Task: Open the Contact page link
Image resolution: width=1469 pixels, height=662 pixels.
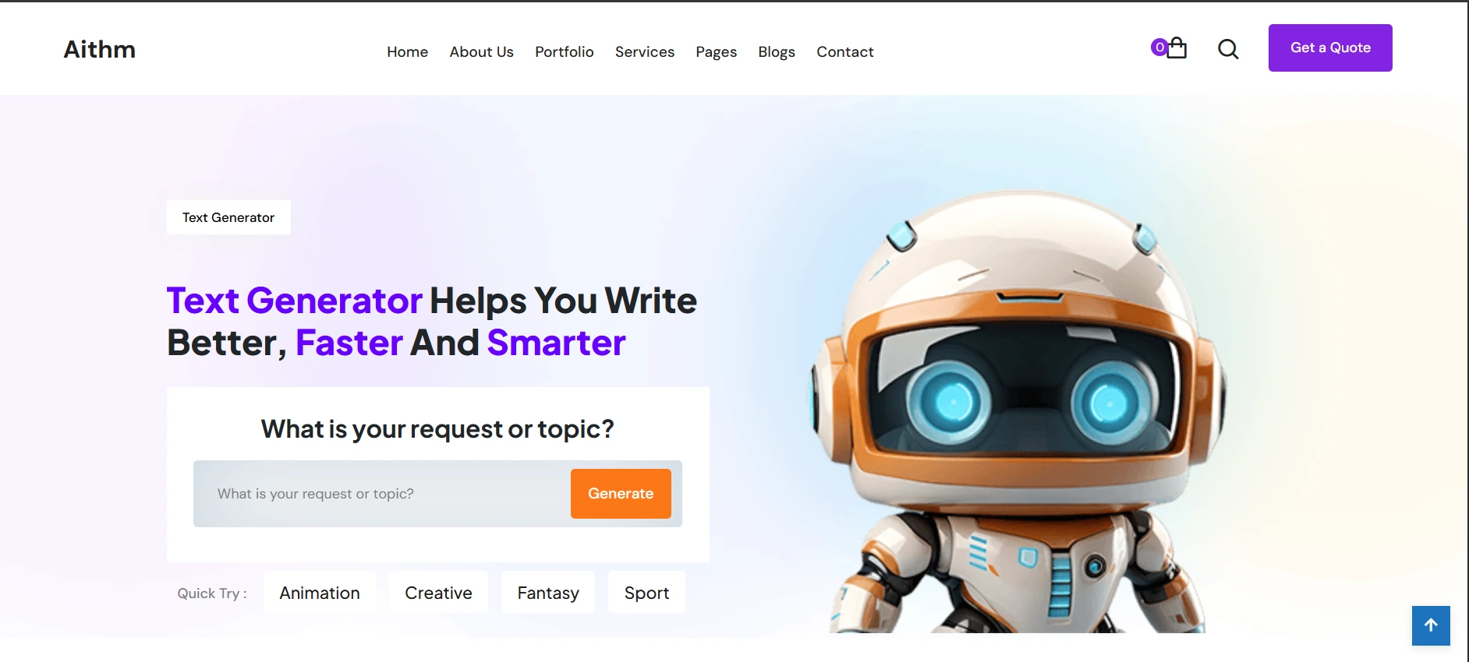Action: coord(845,52)
